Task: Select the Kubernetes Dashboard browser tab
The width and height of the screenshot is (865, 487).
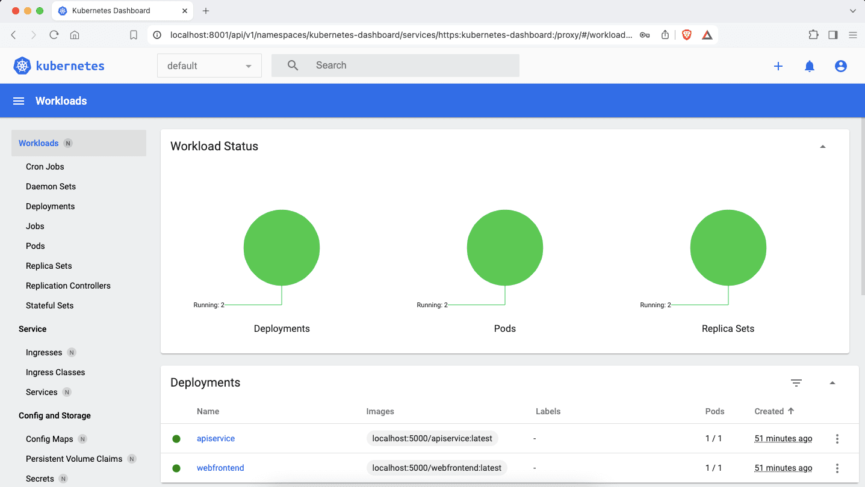Action: click(123, 11)
